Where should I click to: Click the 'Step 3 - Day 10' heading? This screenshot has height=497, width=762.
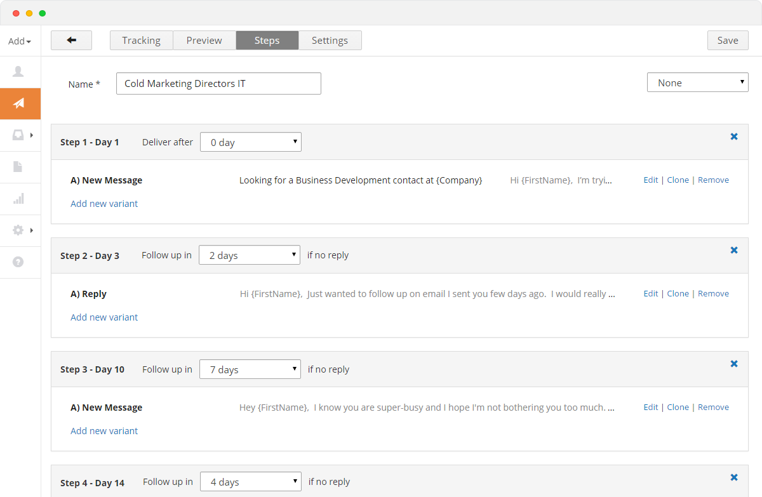(x=92, y=369)
